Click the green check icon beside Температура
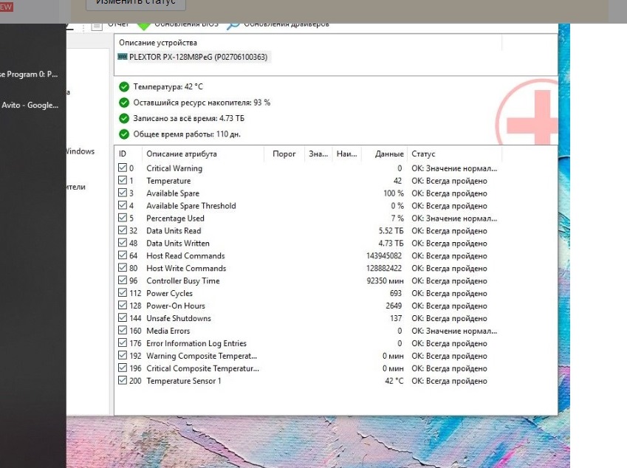This screenshot has height=468, width=627. 124,86
